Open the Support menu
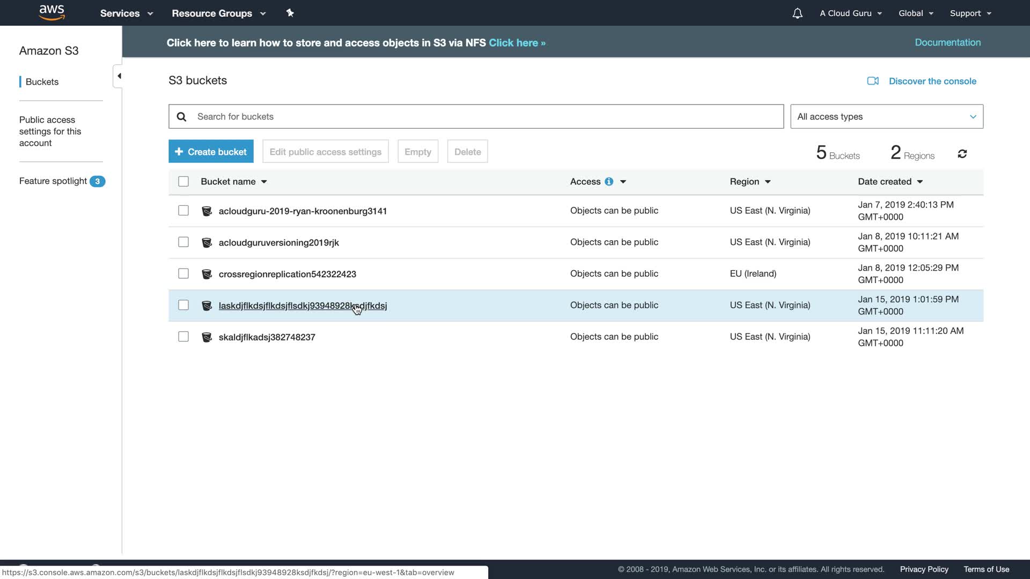This screenshot has width=1030, height=579. (970, 13)
